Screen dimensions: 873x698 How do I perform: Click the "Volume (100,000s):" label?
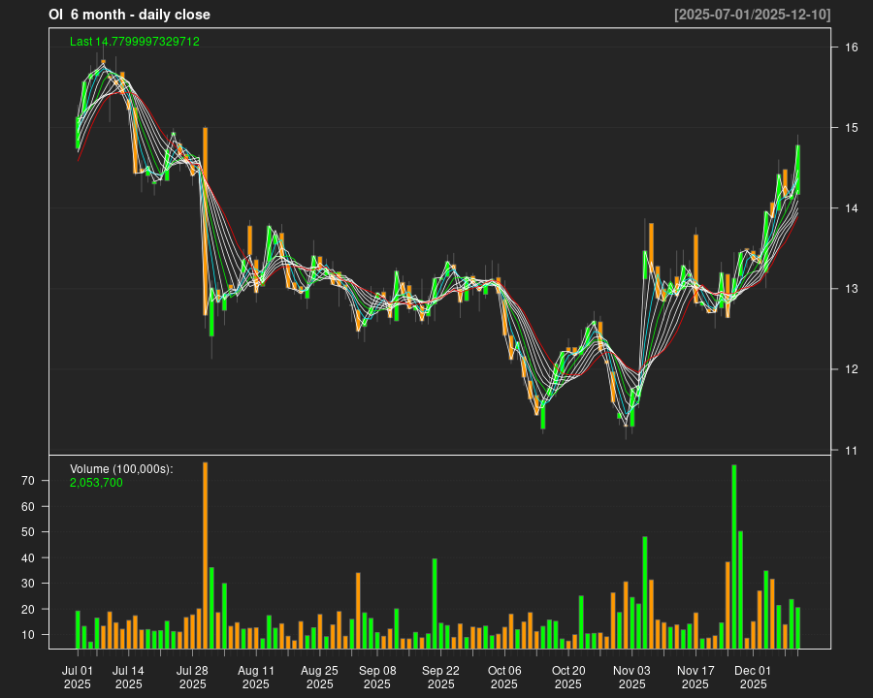click(x=121, y=469)
